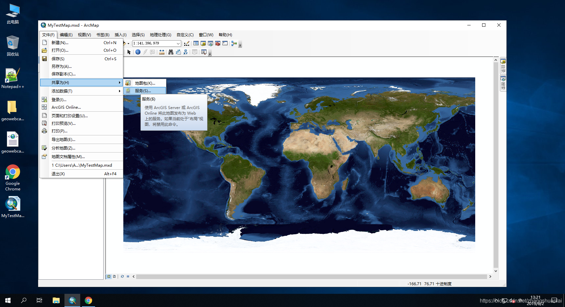Activate the Identify tool
This screenshot has height=307, width=565.
click(138, 52)
